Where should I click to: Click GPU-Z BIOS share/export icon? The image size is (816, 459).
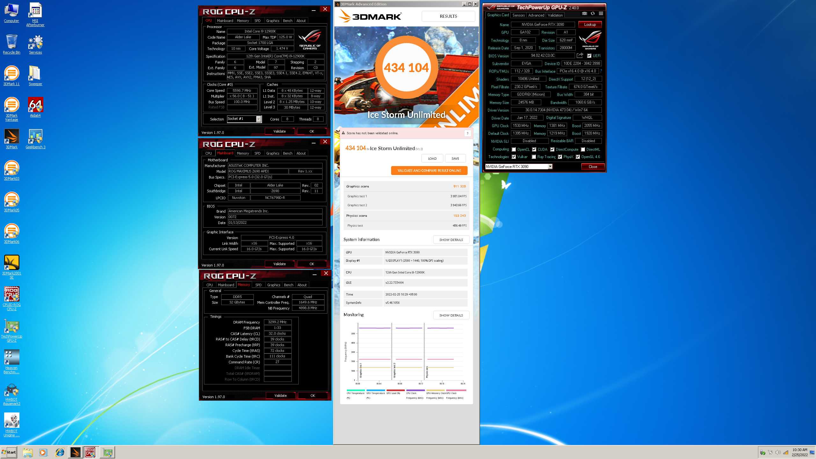[580, 55]
